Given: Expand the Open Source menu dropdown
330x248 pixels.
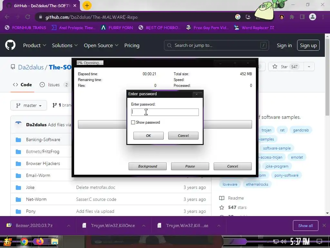Looking at the screenshot, I should point(101,45).
